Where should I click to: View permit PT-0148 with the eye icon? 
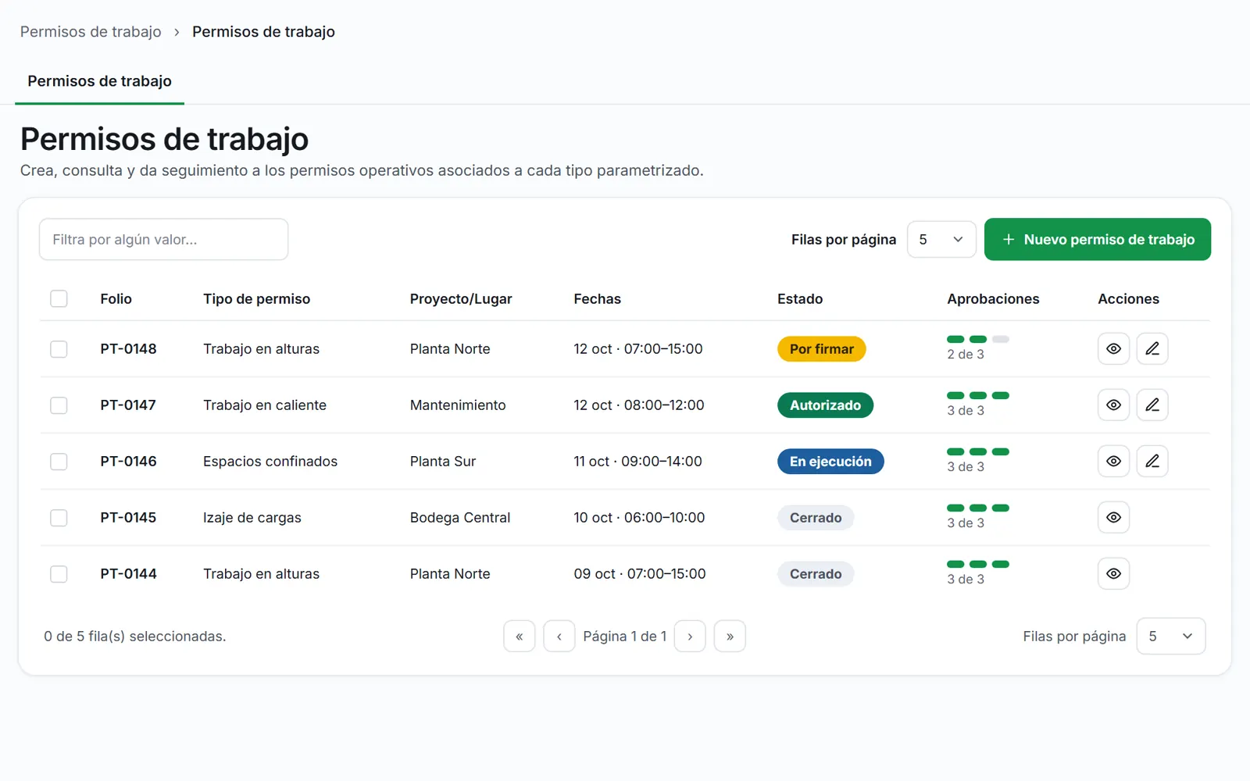pos(1113,349)
